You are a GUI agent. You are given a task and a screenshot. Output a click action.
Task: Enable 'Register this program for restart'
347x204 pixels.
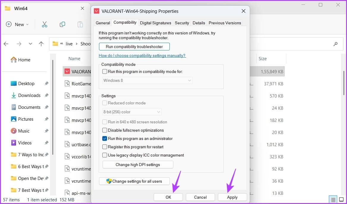tap(105, 147)
